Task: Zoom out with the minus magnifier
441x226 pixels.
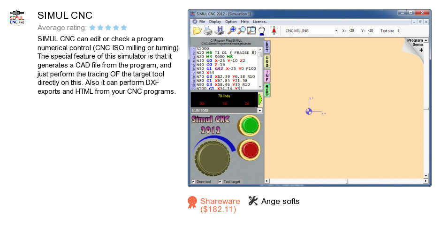Action: click(241, 30)
